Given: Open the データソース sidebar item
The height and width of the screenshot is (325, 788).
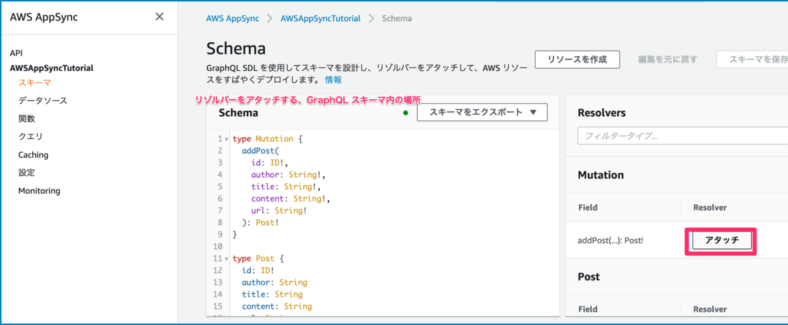Looking at the screenshot, I should point(43,100).
